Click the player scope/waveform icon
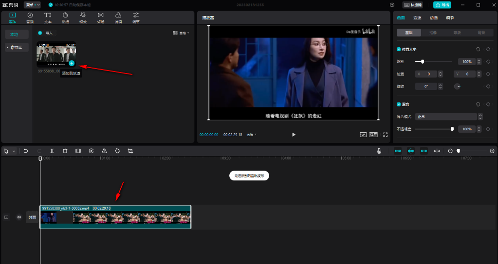 tap(363, 135)
